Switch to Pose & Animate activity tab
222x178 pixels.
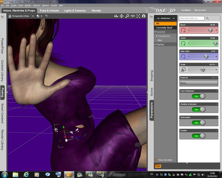(x=50, y=10)
